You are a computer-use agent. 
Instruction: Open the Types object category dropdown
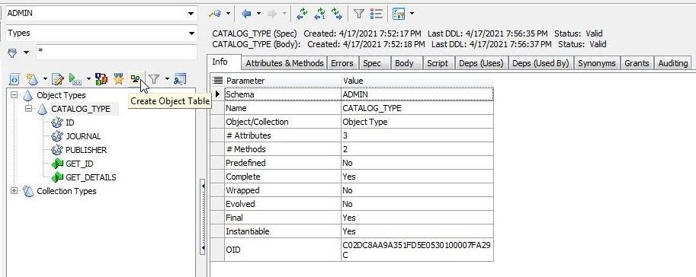[191, 33]
